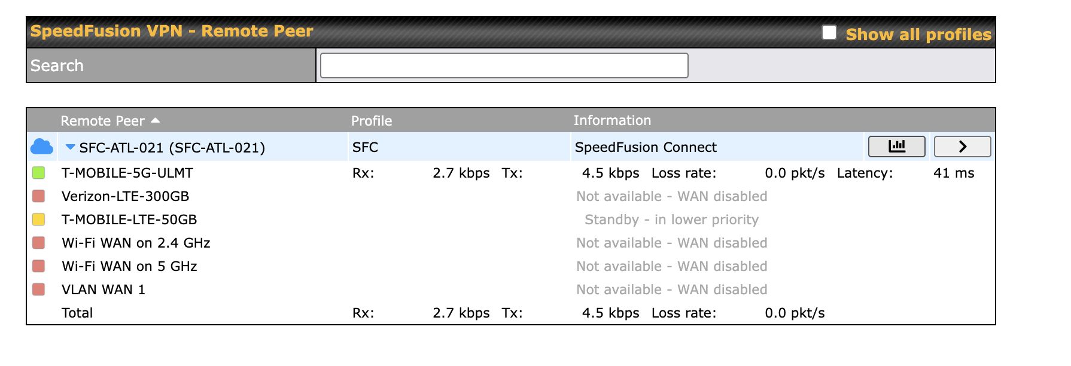The image size is (1071, 366).
Task: Click red status square for VLAN WAN 1
Action: [x=39, y=289]
